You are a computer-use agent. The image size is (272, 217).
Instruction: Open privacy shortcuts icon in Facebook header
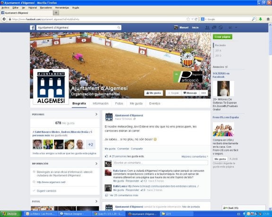(x=230, y=27)
